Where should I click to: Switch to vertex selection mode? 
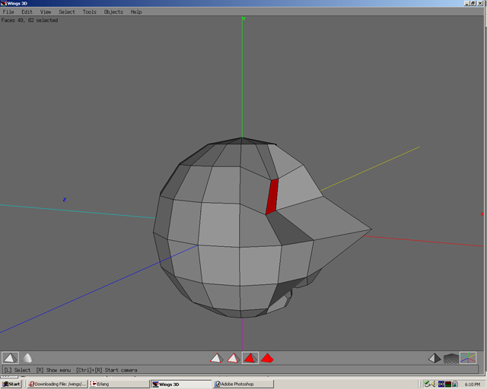(216, 358)
